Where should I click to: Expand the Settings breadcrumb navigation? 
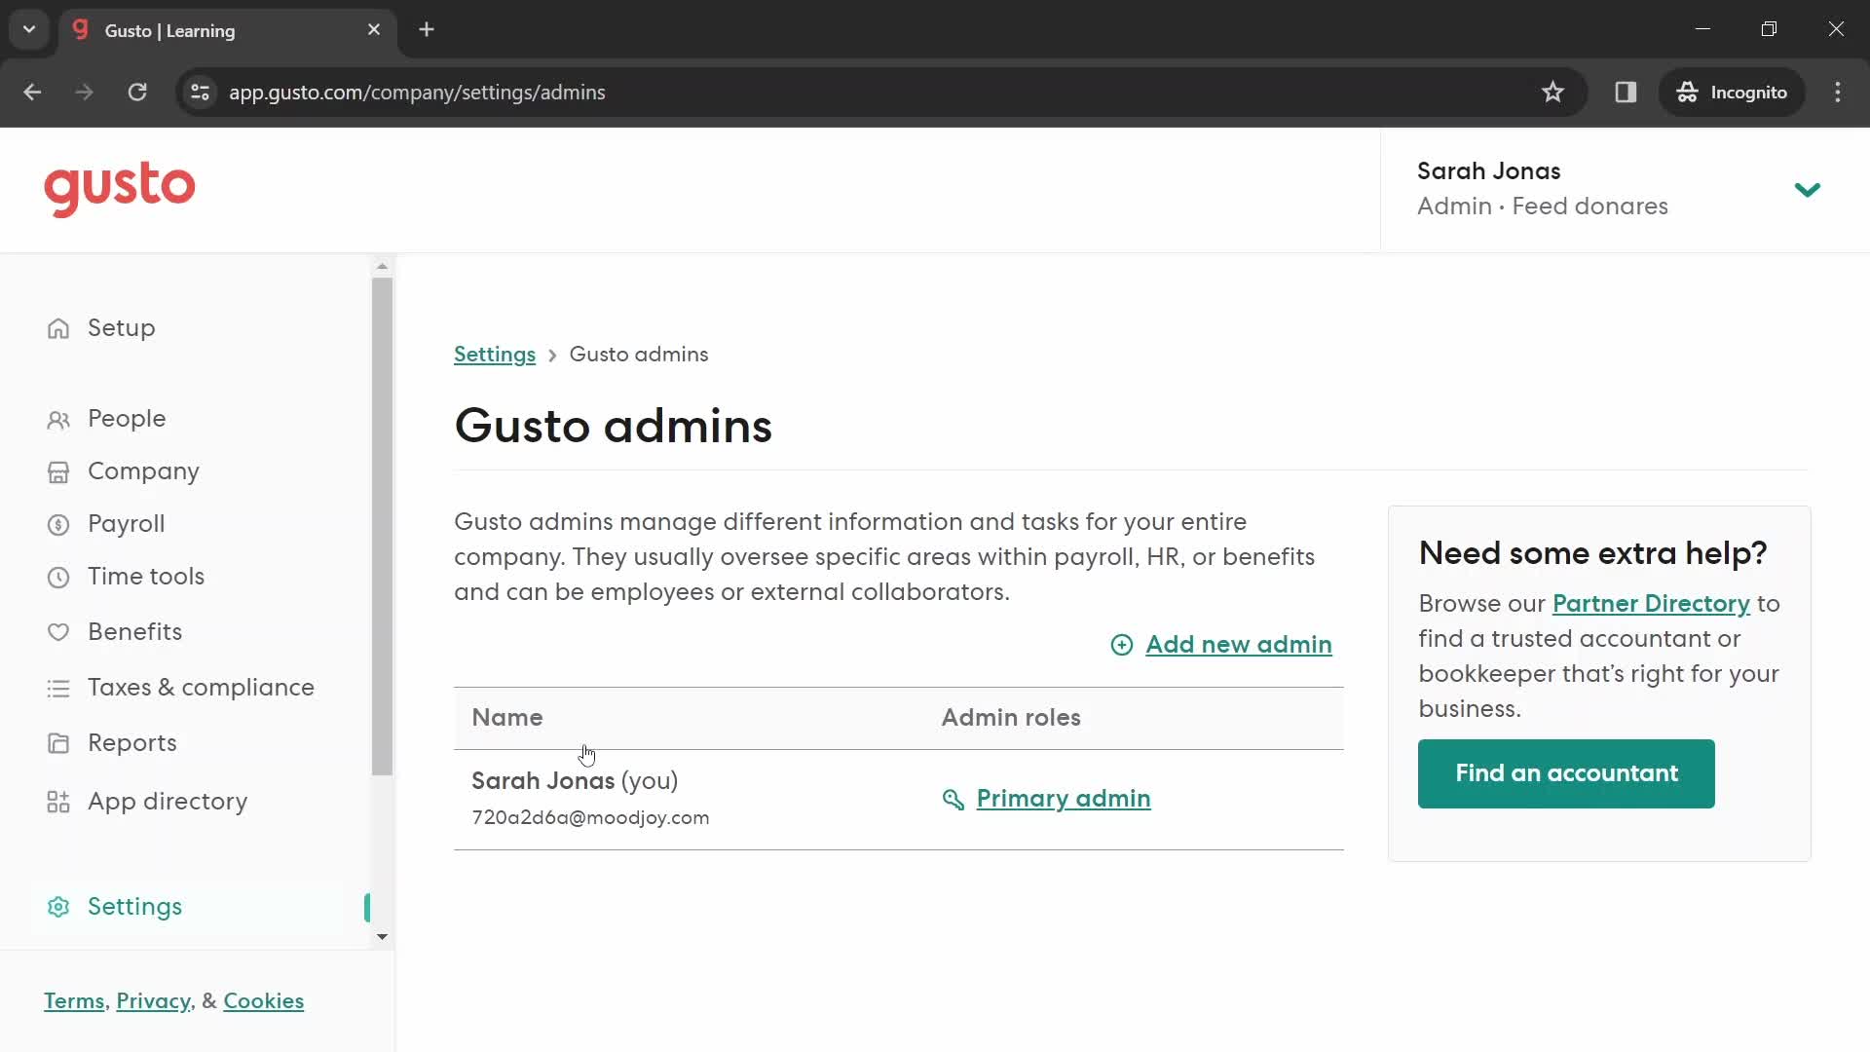[x=495, y=354]
